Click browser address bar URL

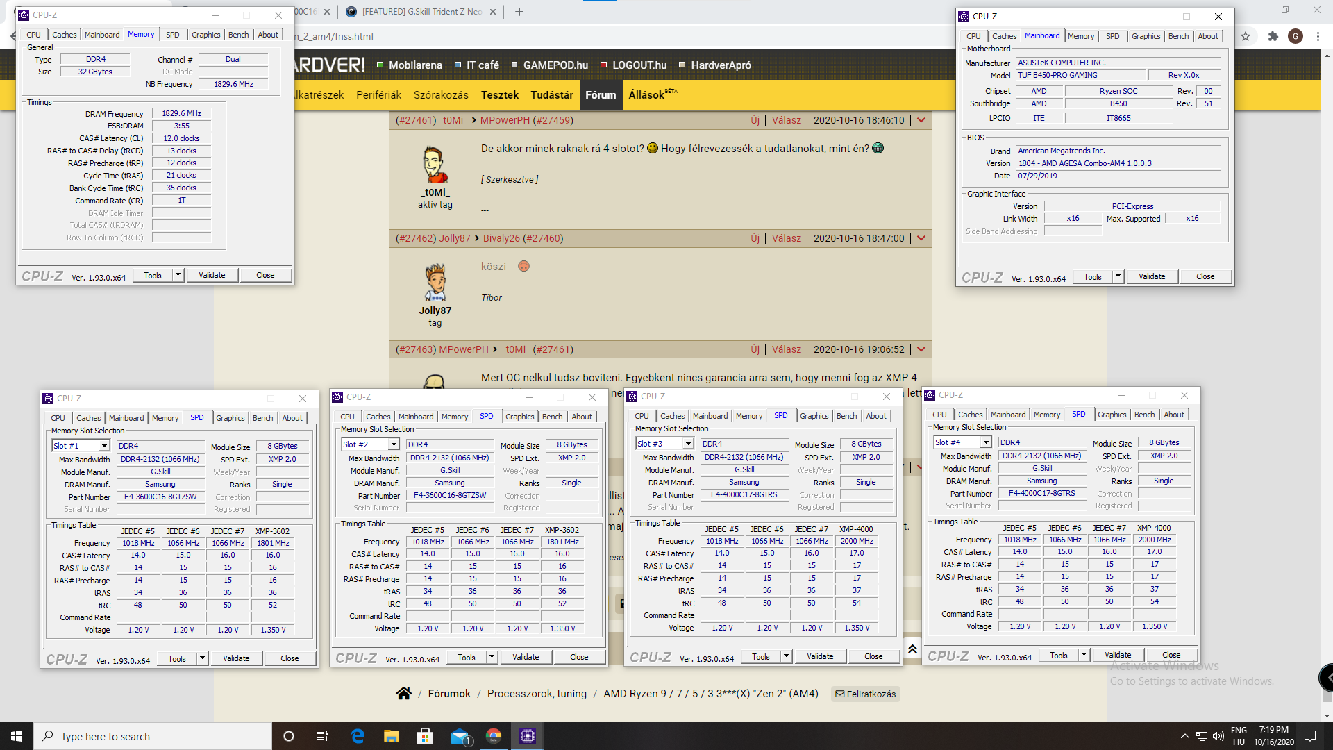click(x=333, y=36)
